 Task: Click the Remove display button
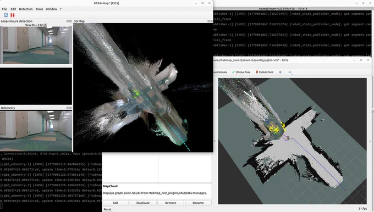(x=170, y=203)
